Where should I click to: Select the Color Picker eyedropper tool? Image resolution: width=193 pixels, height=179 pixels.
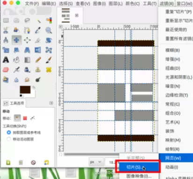click(38, 30)
